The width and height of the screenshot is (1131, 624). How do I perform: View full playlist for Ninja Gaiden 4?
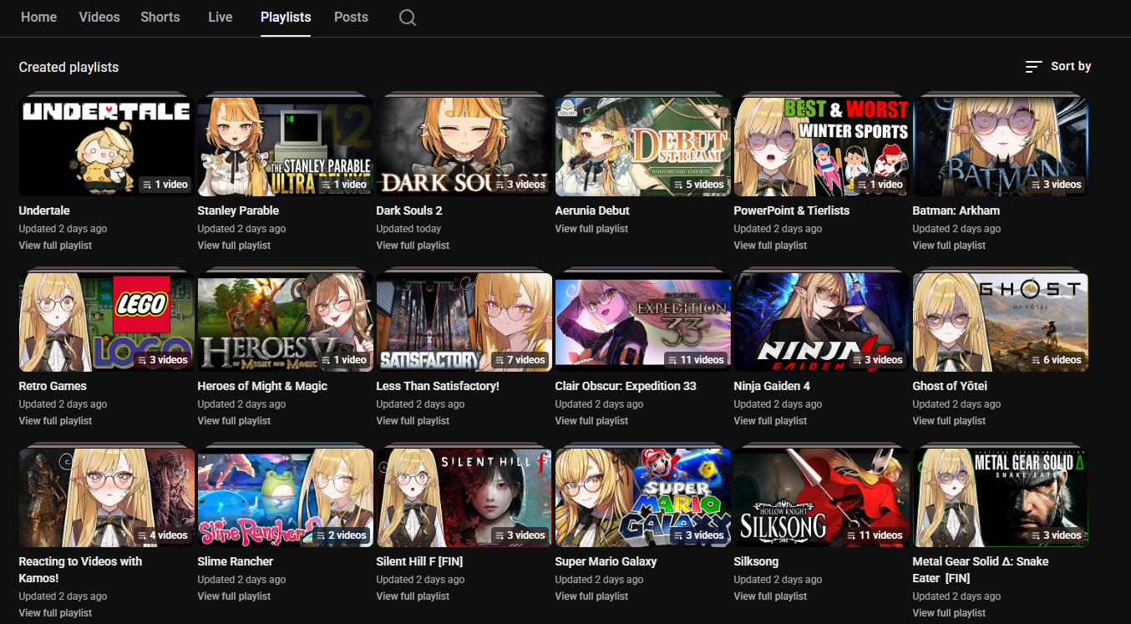coord(770,421)
